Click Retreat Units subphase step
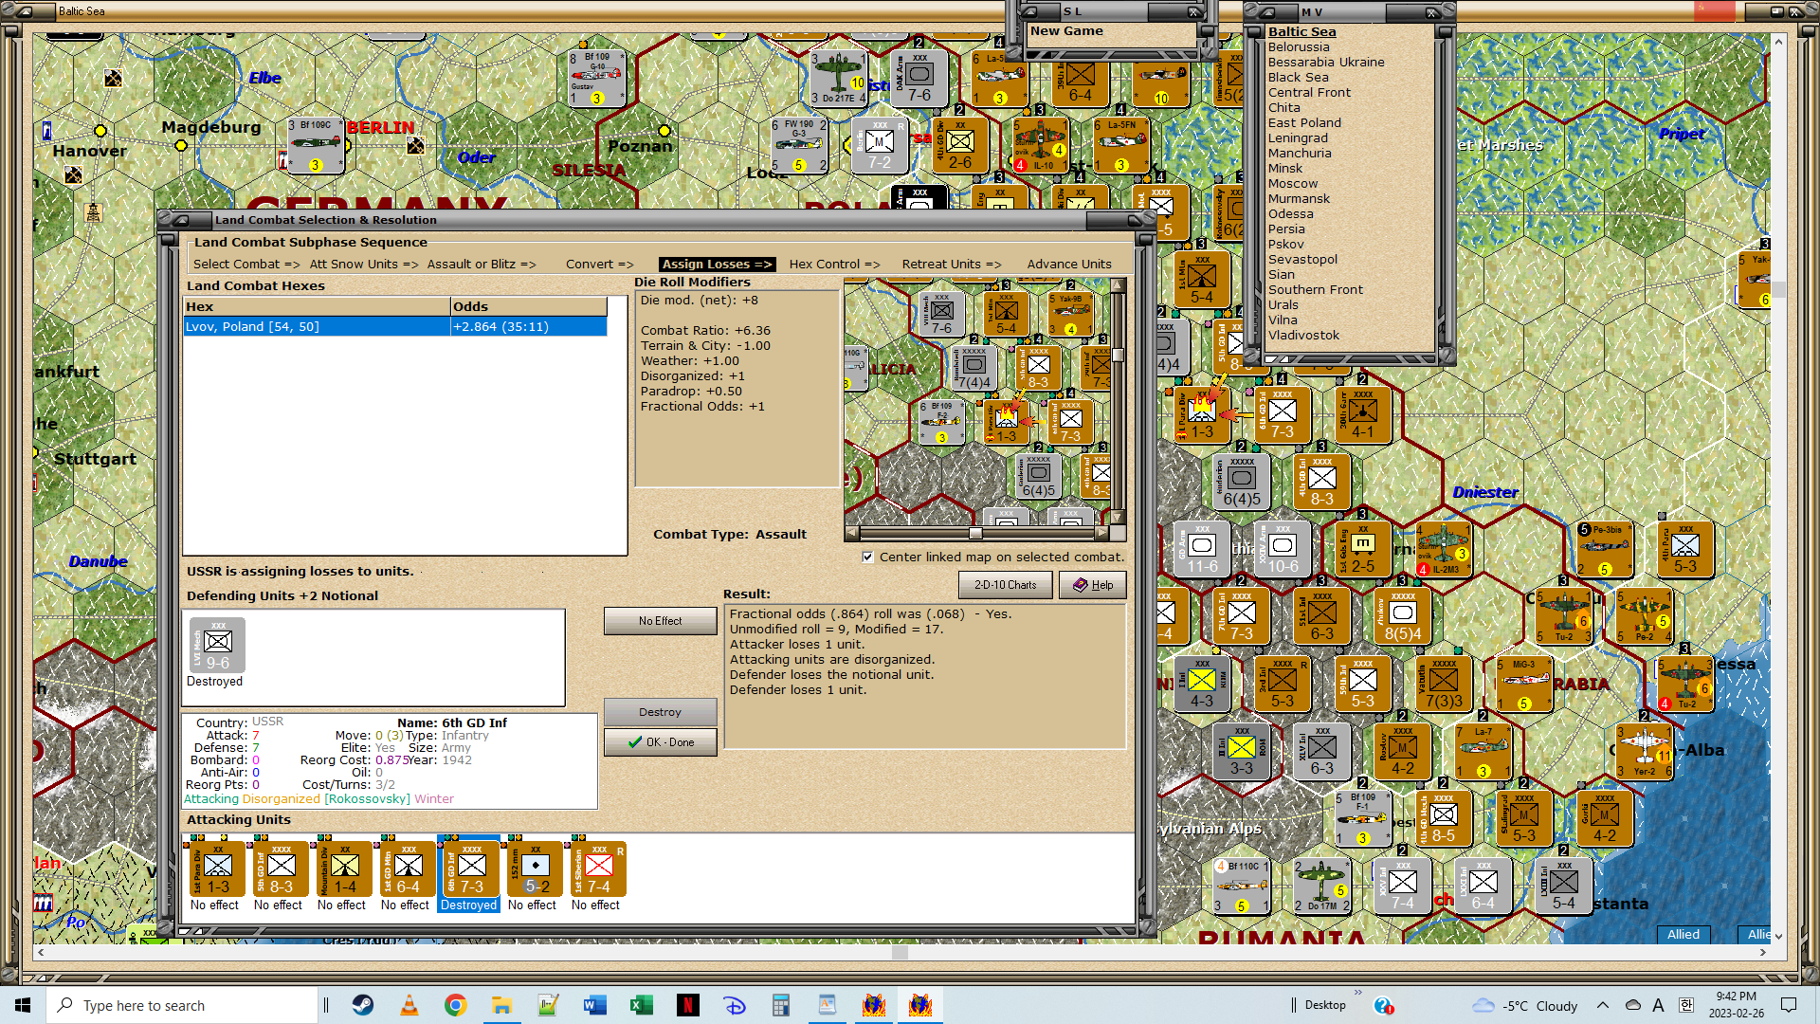The width and height of the screenshot is (1820, 1024). 952,265
